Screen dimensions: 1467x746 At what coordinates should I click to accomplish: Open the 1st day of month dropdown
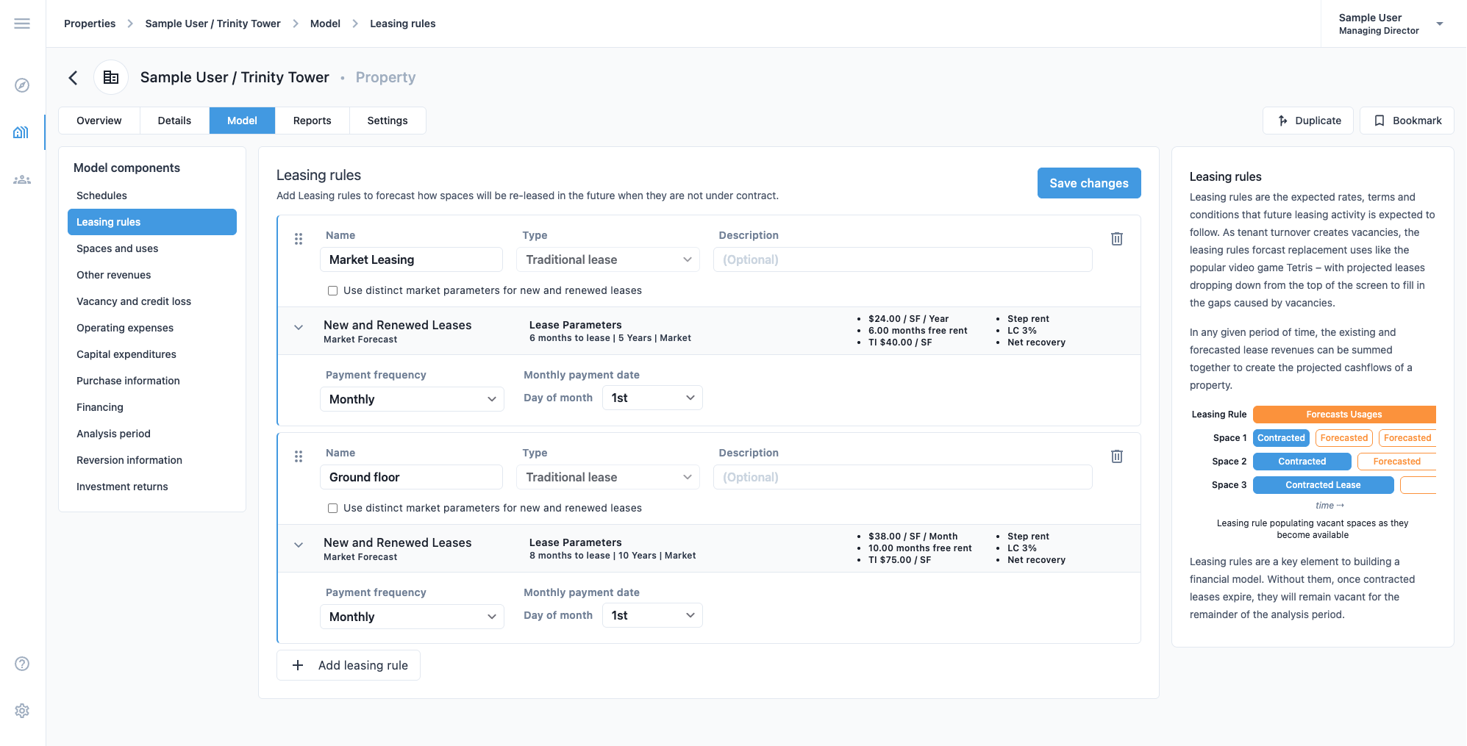point(652,398)
